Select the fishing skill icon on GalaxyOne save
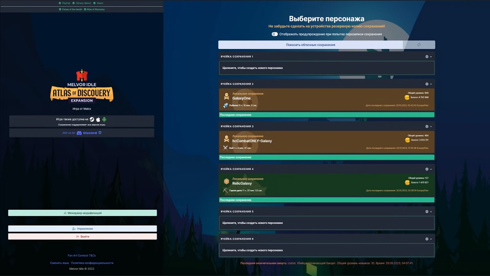Viewport: 490px width, 276px height. pos(225,105)
